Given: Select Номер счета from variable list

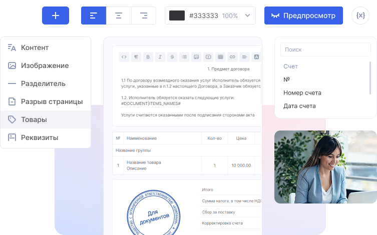Looking at the screenshot, I should tap(302, 92).
